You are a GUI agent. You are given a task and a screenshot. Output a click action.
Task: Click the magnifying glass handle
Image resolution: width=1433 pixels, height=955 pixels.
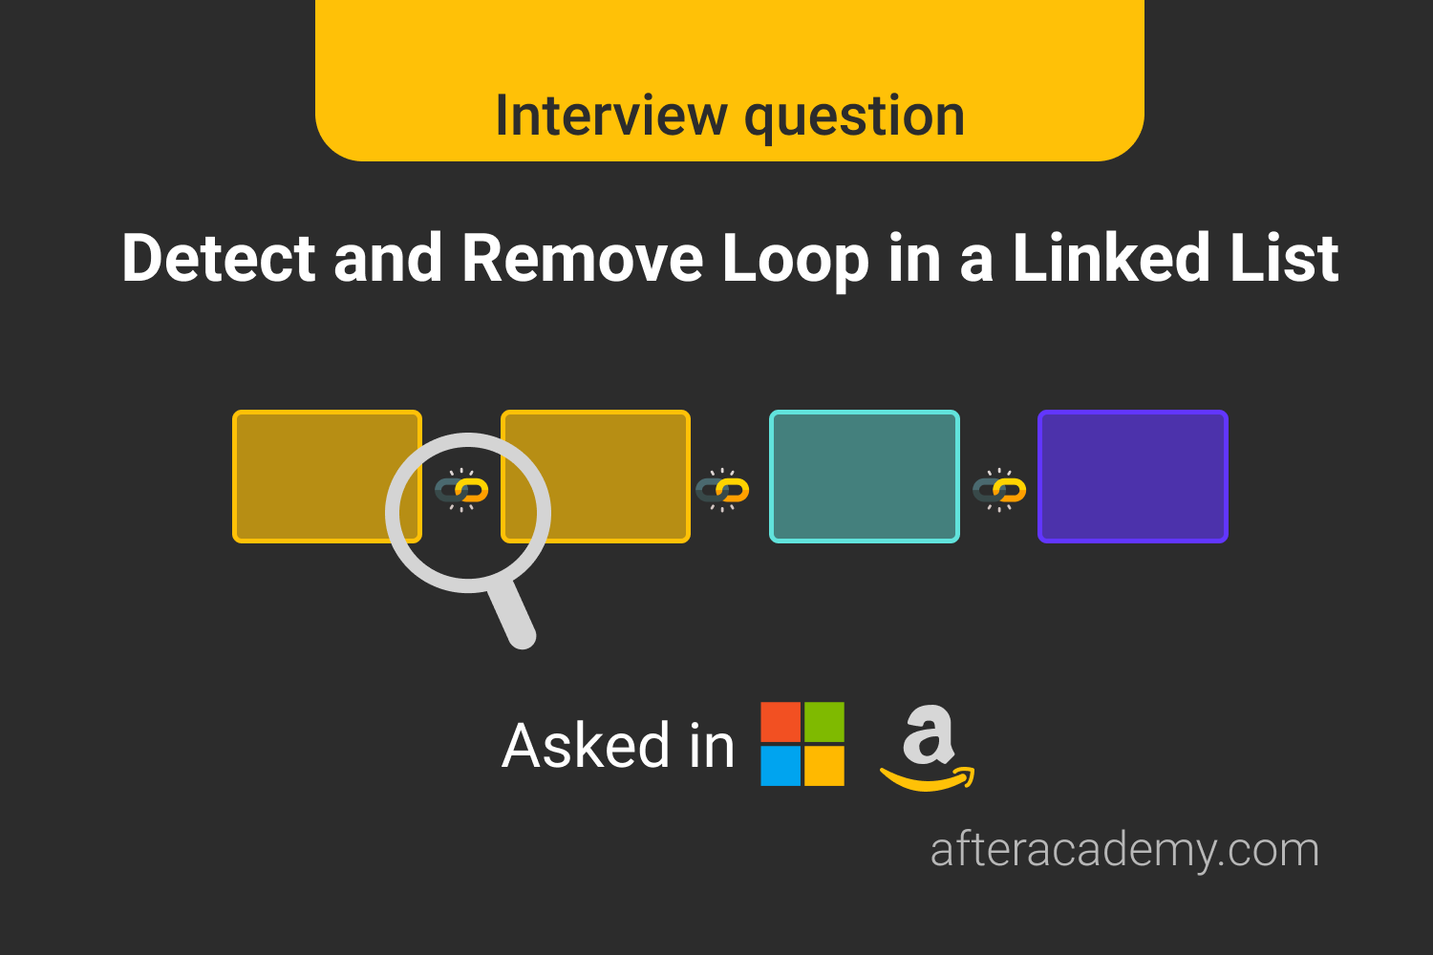[513, 613]
